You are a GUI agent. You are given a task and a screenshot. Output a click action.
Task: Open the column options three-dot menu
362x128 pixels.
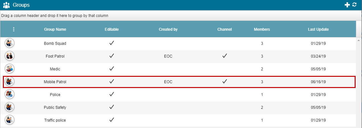point(14,29)
